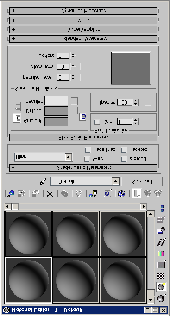Click the Specular color map button
This screenshot has height=316, width=170.
coord(75,101)
